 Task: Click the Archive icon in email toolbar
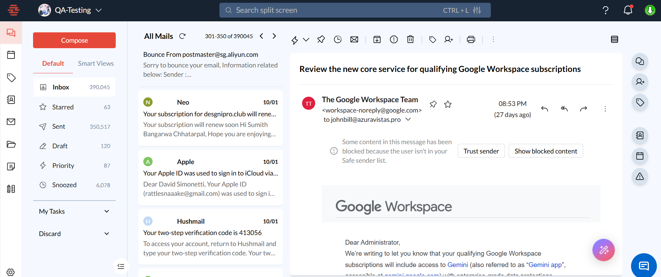click(x=377, y=40)
